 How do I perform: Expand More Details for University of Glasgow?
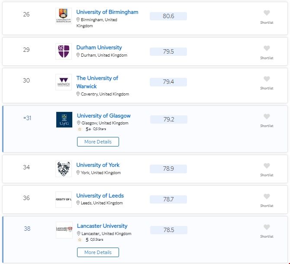click(98, 142)
